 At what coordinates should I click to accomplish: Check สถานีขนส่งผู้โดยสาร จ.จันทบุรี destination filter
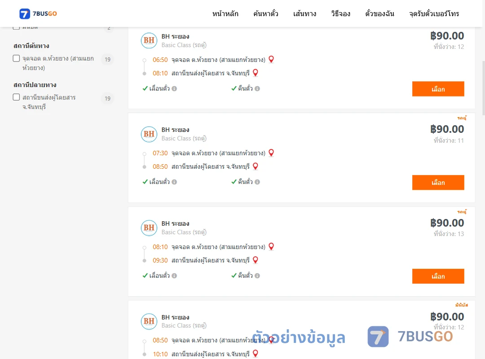coord(17,97)
